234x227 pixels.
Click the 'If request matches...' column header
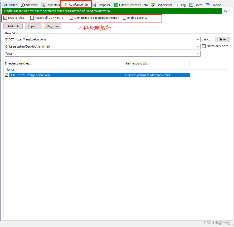click(64, 63)
